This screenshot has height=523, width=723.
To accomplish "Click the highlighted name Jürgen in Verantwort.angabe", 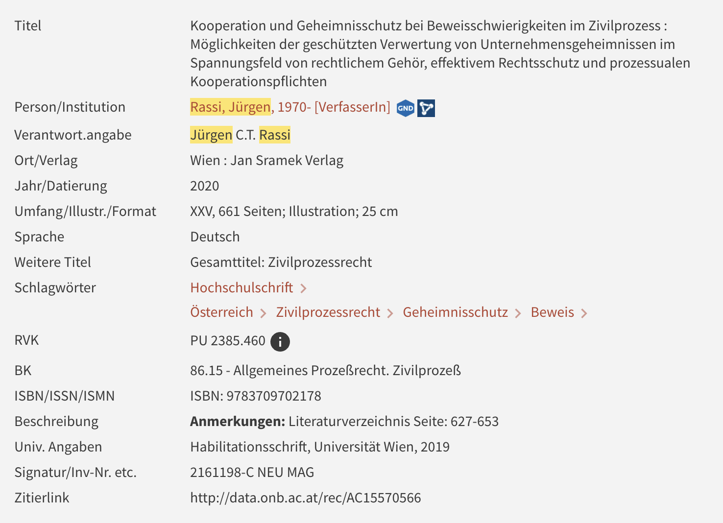I will [211, 135].
